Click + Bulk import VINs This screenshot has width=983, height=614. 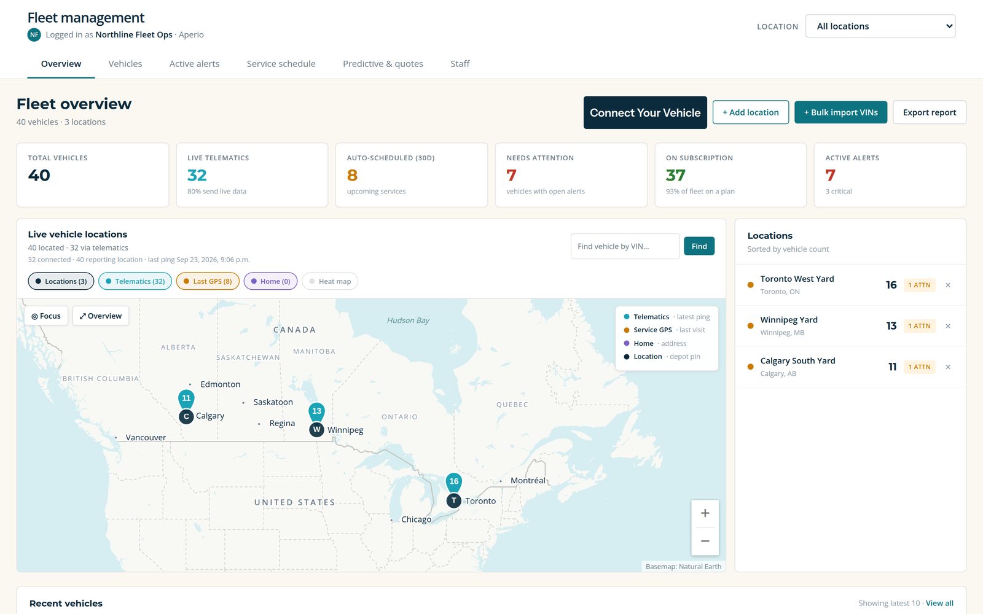pos(841,112)
